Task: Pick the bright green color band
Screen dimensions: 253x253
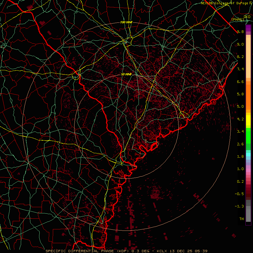Action: click(x=248, y=136)
